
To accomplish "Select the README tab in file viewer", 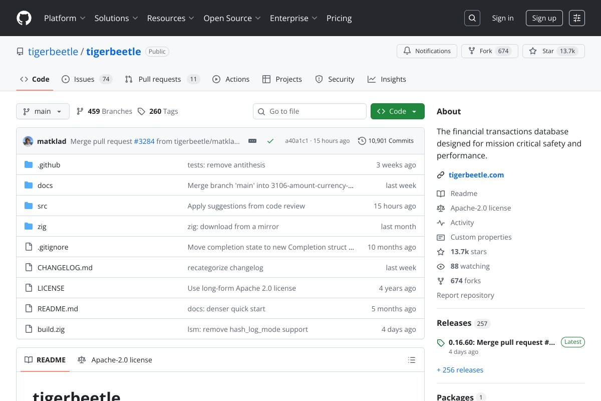I will (x=45, y=360).
